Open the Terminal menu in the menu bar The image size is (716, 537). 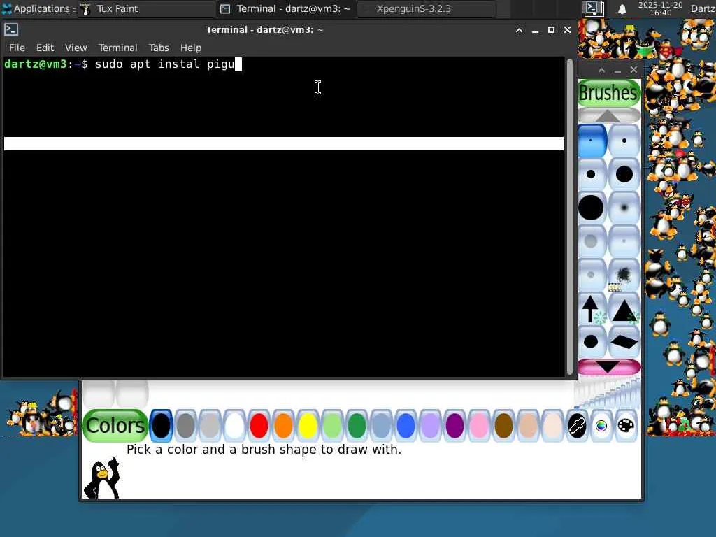tap(117, 48)
